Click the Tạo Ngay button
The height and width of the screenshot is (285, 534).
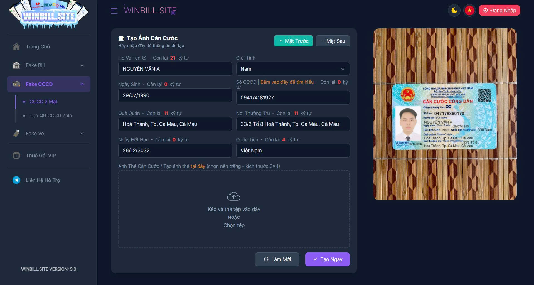point(328,259)
